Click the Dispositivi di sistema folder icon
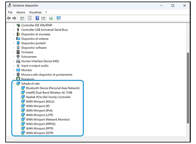 pos(18,38)
